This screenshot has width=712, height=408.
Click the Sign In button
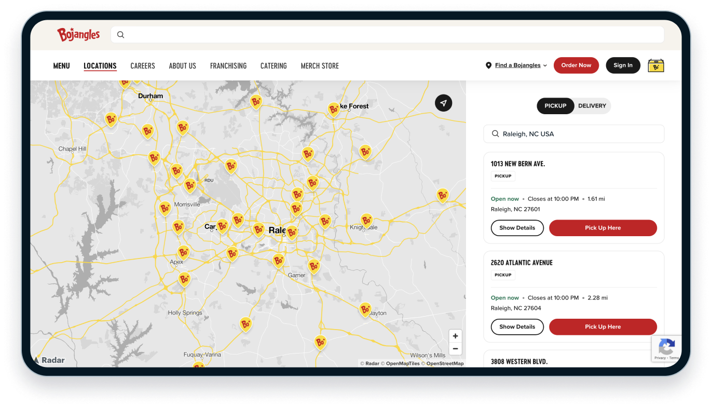[x=623, y=65]
